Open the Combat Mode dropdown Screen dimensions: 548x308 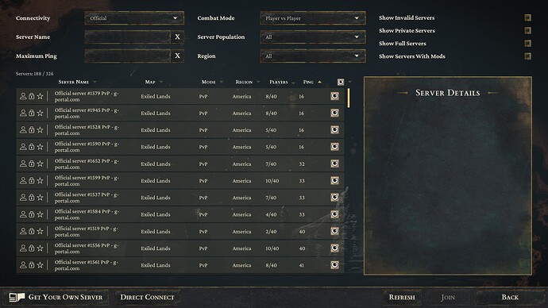pyautogui.click(x=313, y=18)
